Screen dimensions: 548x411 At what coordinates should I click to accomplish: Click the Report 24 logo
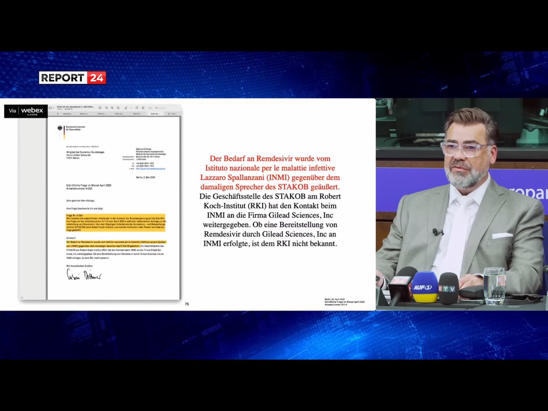click(x=73, y=78)
